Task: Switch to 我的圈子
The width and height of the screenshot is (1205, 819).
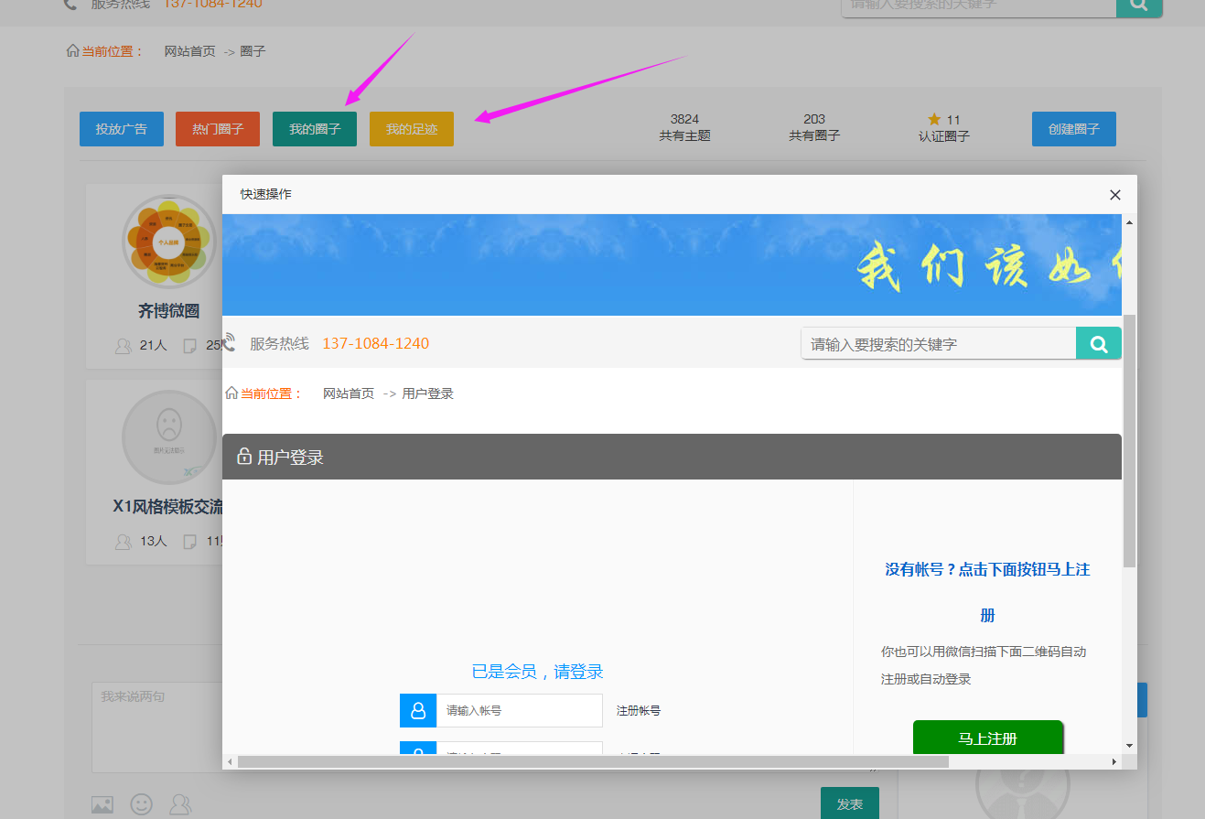Action: (315, 129)
